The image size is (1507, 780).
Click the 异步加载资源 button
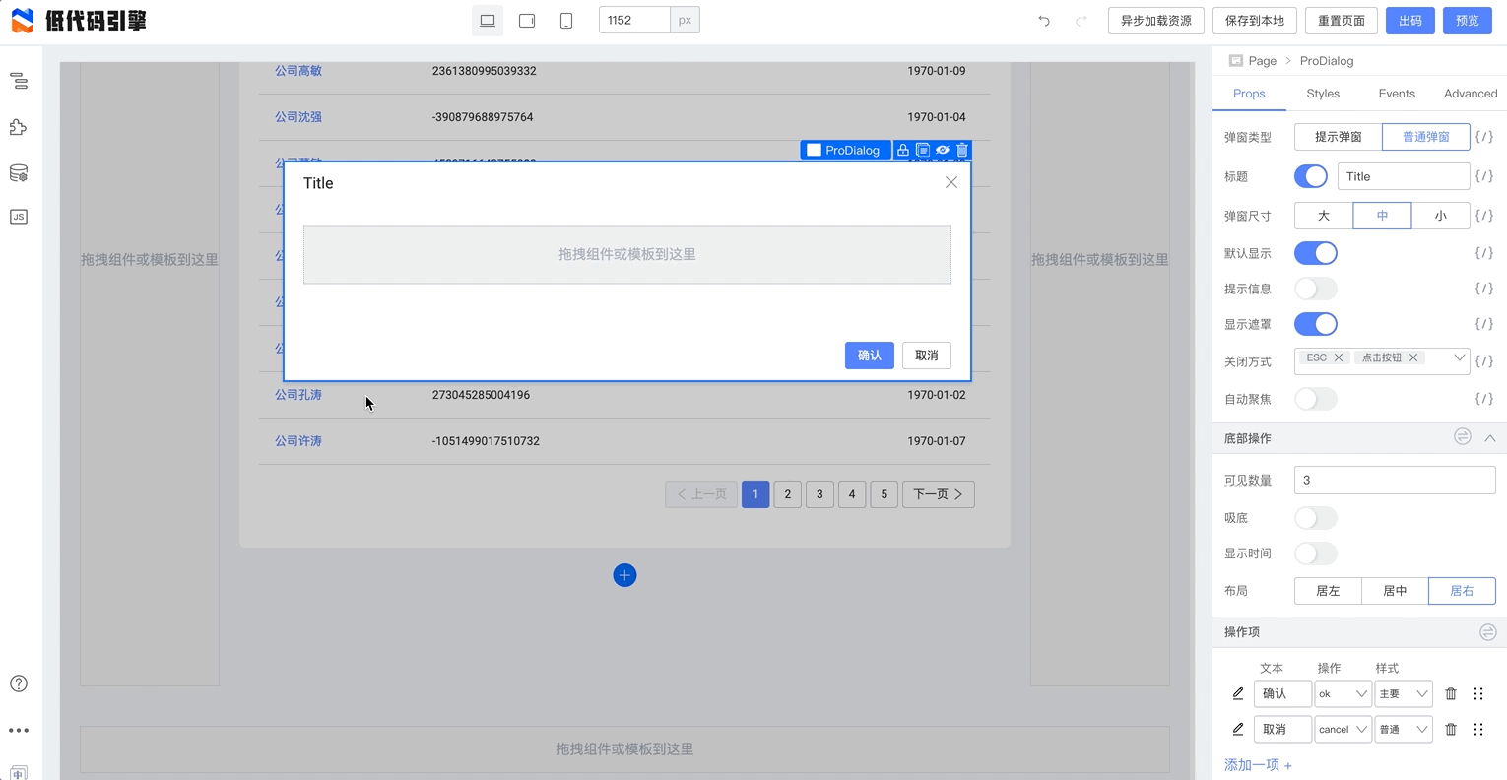1156,21
